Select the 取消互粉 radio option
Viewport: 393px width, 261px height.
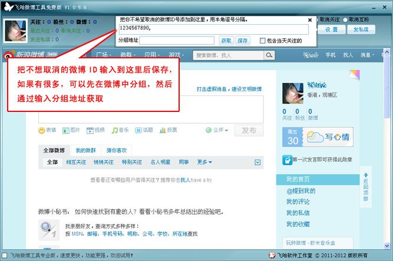[345, 19]
